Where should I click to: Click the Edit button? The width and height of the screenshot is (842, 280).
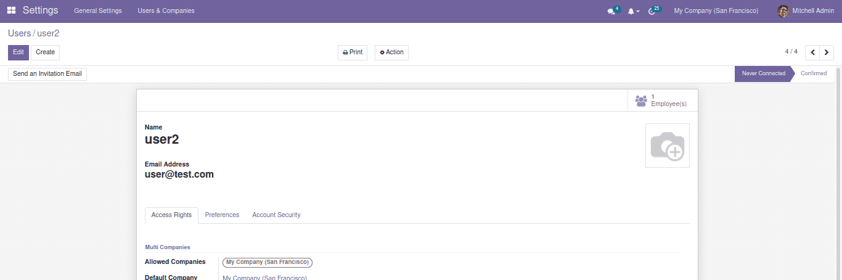coord(18,52)
